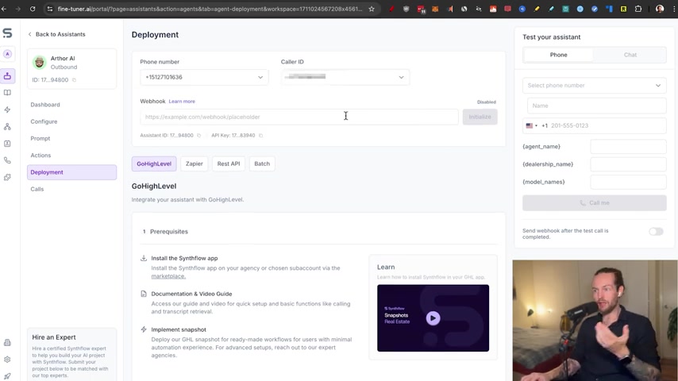Open the lightning bolt icon in left rail
The height and width of the screenshot is (381, 678).
(7, 110)
